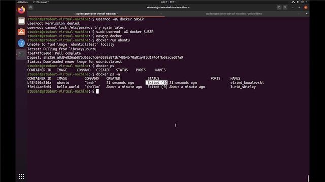Click 'cannot lock /etc/passwd' error line
The height and width of the screenshot is (182, 325).
click(77, 28)
